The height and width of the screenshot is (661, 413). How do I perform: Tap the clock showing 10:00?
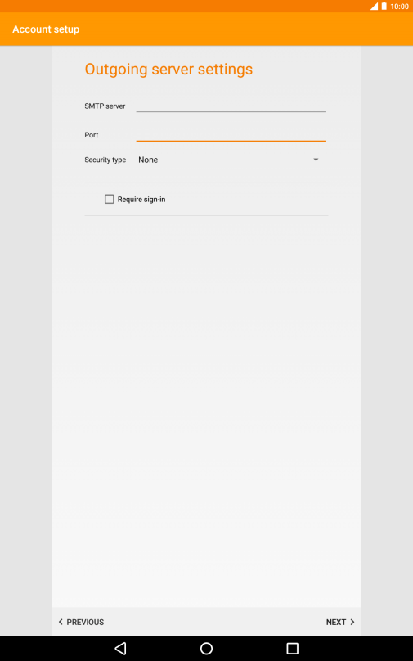[400, 7]
